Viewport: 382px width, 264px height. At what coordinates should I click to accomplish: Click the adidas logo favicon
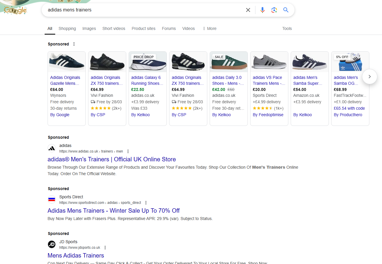52,148
